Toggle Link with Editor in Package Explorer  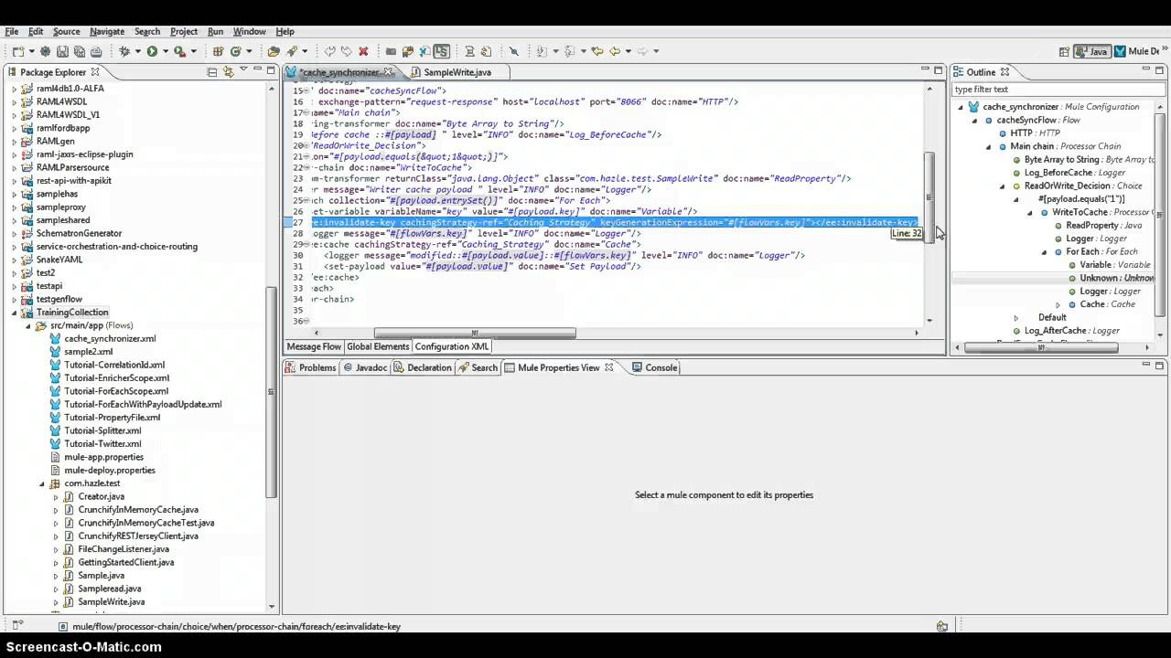[x=228, y=72]
